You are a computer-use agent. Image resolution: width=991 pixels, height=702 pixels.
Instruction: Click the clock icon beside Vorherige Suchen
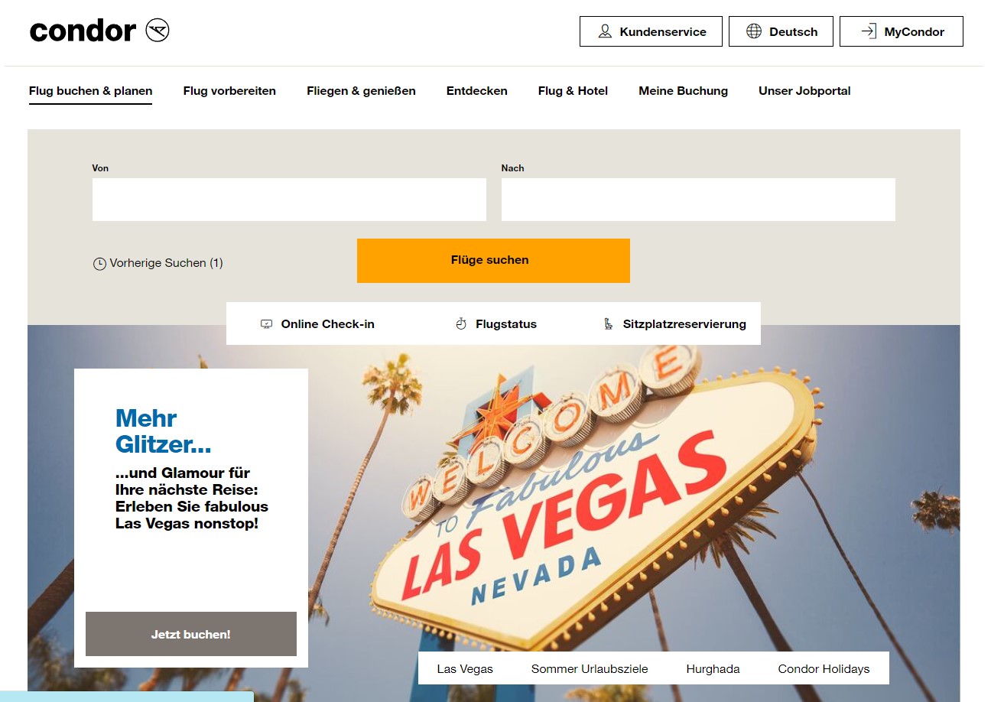point(99,264)
